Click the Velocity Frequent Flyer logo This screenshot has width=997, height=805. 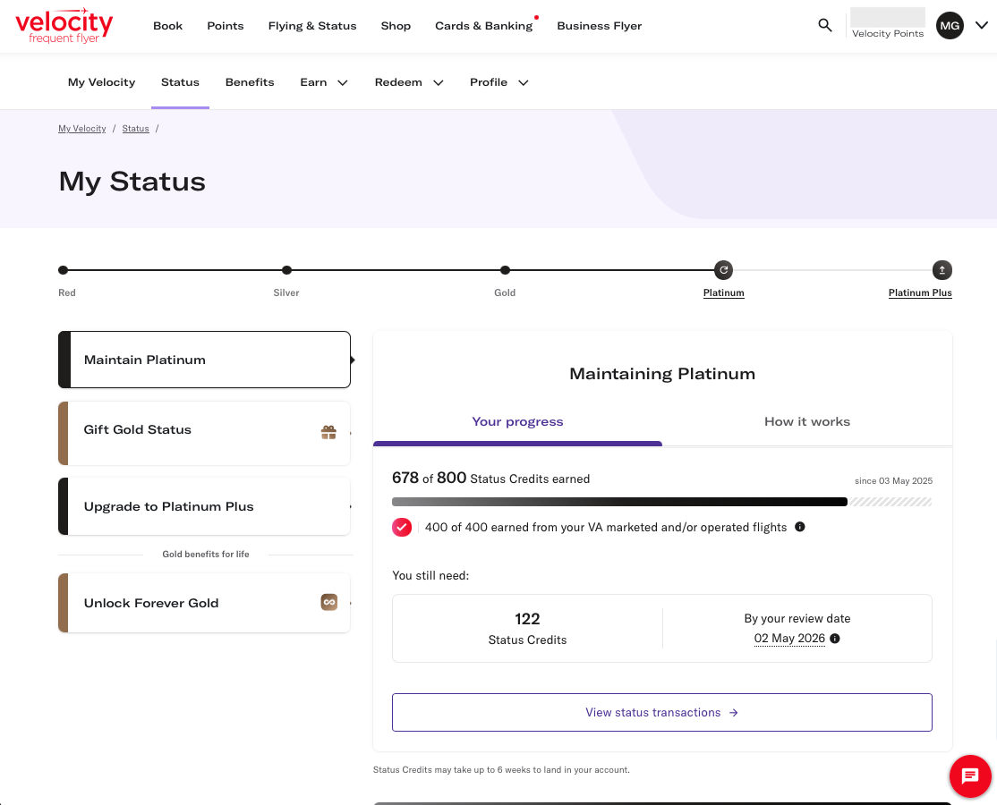click(64, 25)
